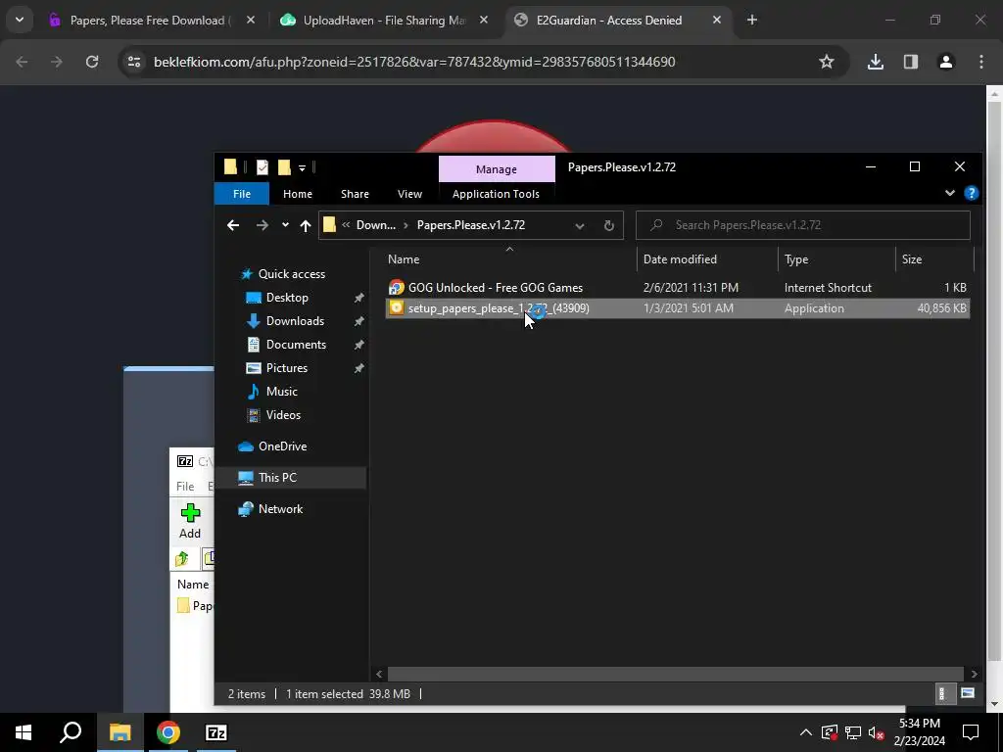The image size is (1003, 752).
Task: Sort files by Date modified column
Action: [x=680, y=258]
